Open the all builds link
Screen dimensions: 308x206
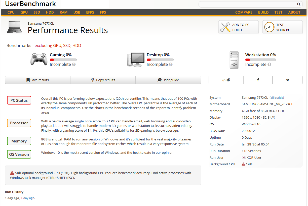coord(277,98)
